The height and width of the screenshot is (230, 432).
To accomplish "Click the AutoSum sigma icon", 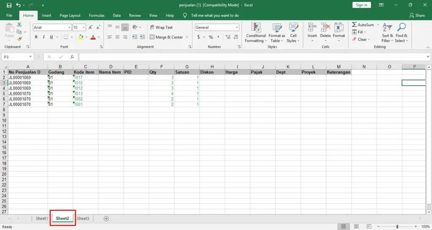I will click(354, 25).
